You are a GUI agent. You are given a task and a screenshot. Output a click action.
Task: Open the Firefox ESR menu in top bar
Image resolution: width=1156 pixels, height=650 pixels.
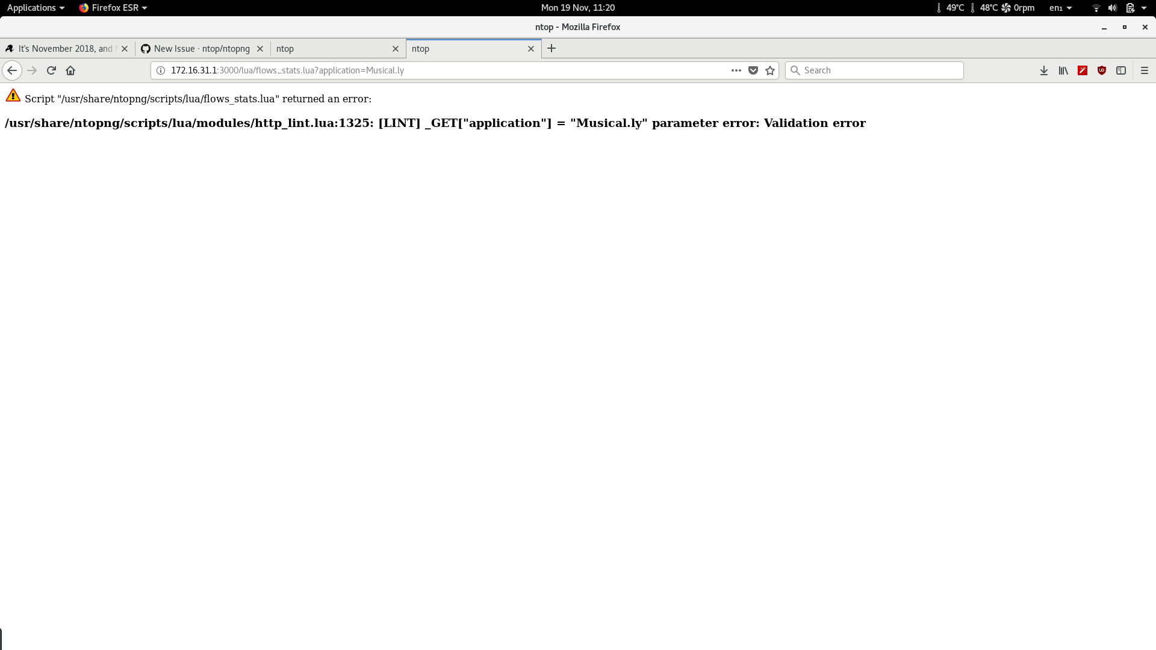pyautogui.click(x=112, y=8)
